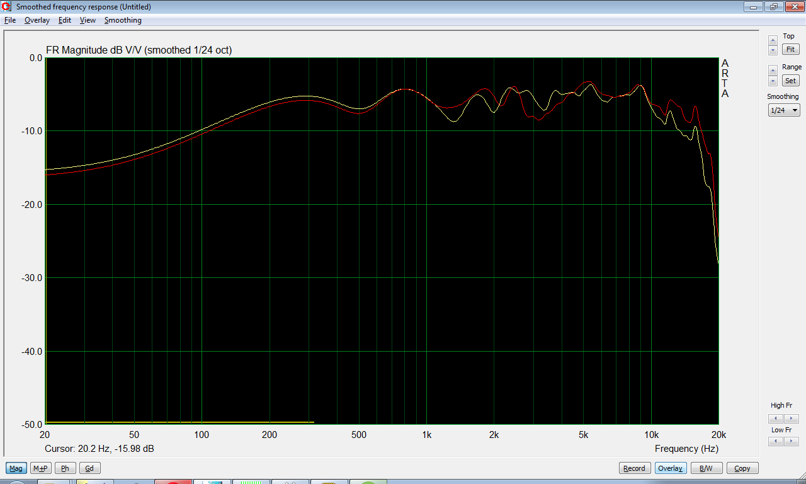Open the Edit menu
This screenshot has width=806, height=484.
[64, 20]
